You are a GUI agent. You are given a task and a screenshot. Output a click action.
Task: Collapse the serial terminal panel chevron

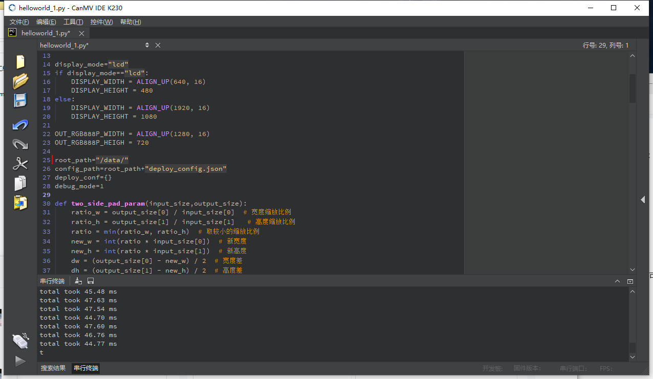(x=618, y=281)
